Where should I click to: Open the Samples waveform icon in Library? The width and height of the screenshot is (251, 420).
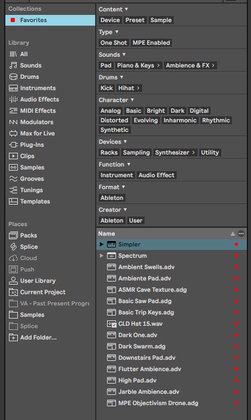(13, 168)
